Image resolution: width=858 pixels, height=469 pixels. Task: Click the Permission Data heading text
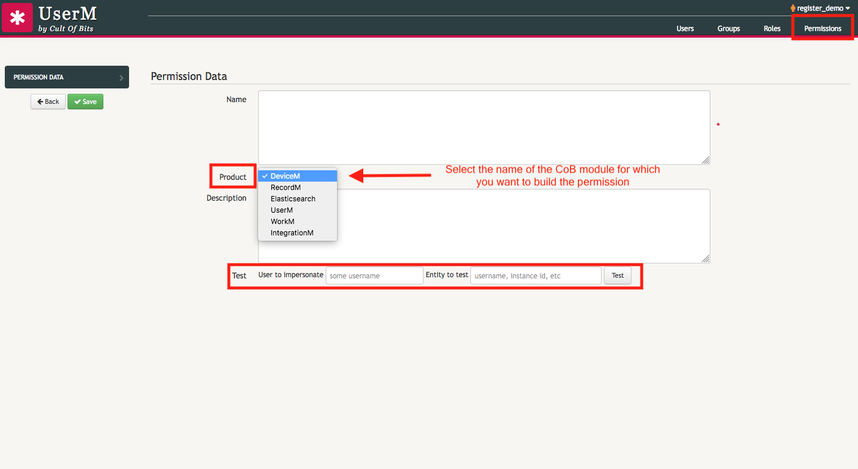(x=189, y=76)
